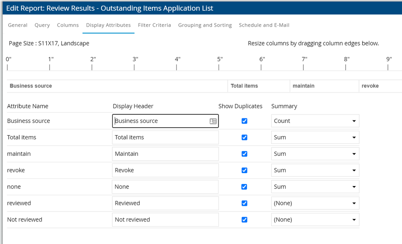402x244 pixels.
Task: Click the Reviewed display header input
Action: pos(165,203)
